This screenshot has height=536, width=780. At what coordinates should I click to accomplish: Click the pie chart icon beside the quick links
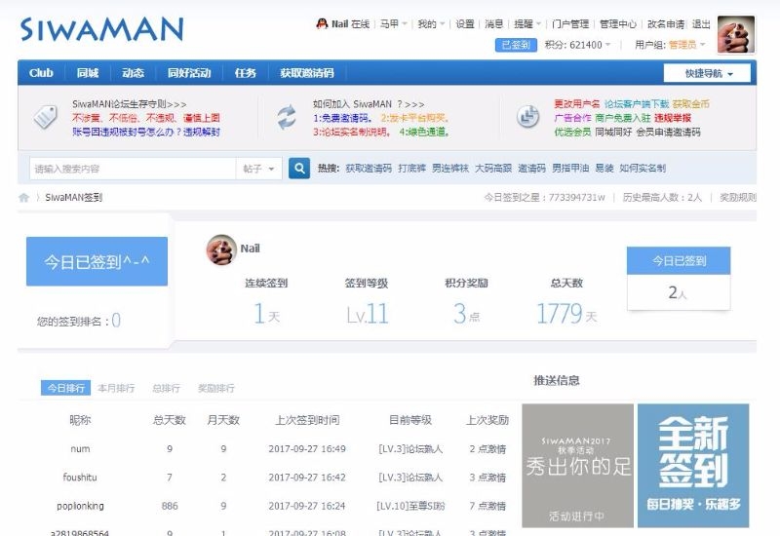[527, 117]
